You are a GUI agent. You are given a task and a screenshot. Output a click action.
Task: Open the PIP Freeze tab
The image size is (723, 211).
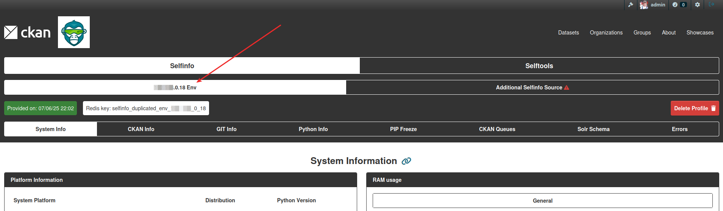[x=403, y=129]
